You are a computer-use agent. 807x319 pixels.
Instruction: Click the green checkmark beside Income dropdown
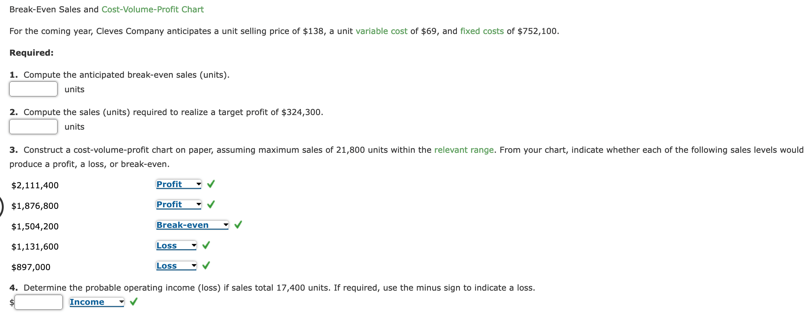click(134, 301)
